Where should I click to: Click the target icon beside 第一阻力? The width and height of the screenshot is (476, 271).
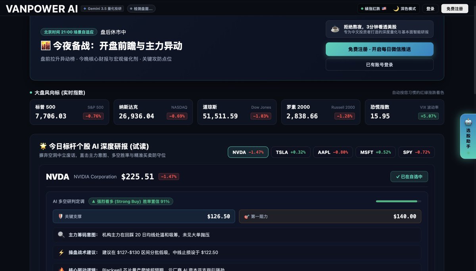pos(246,216)
